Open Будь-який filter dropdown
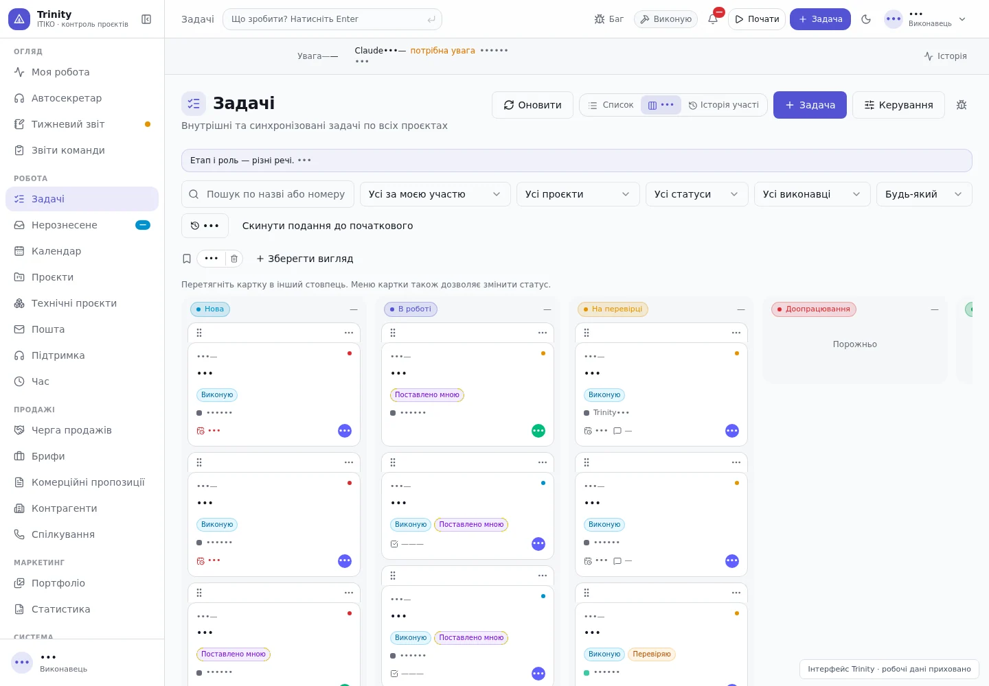Screen dimensions: 989x686 coord(924,194)
